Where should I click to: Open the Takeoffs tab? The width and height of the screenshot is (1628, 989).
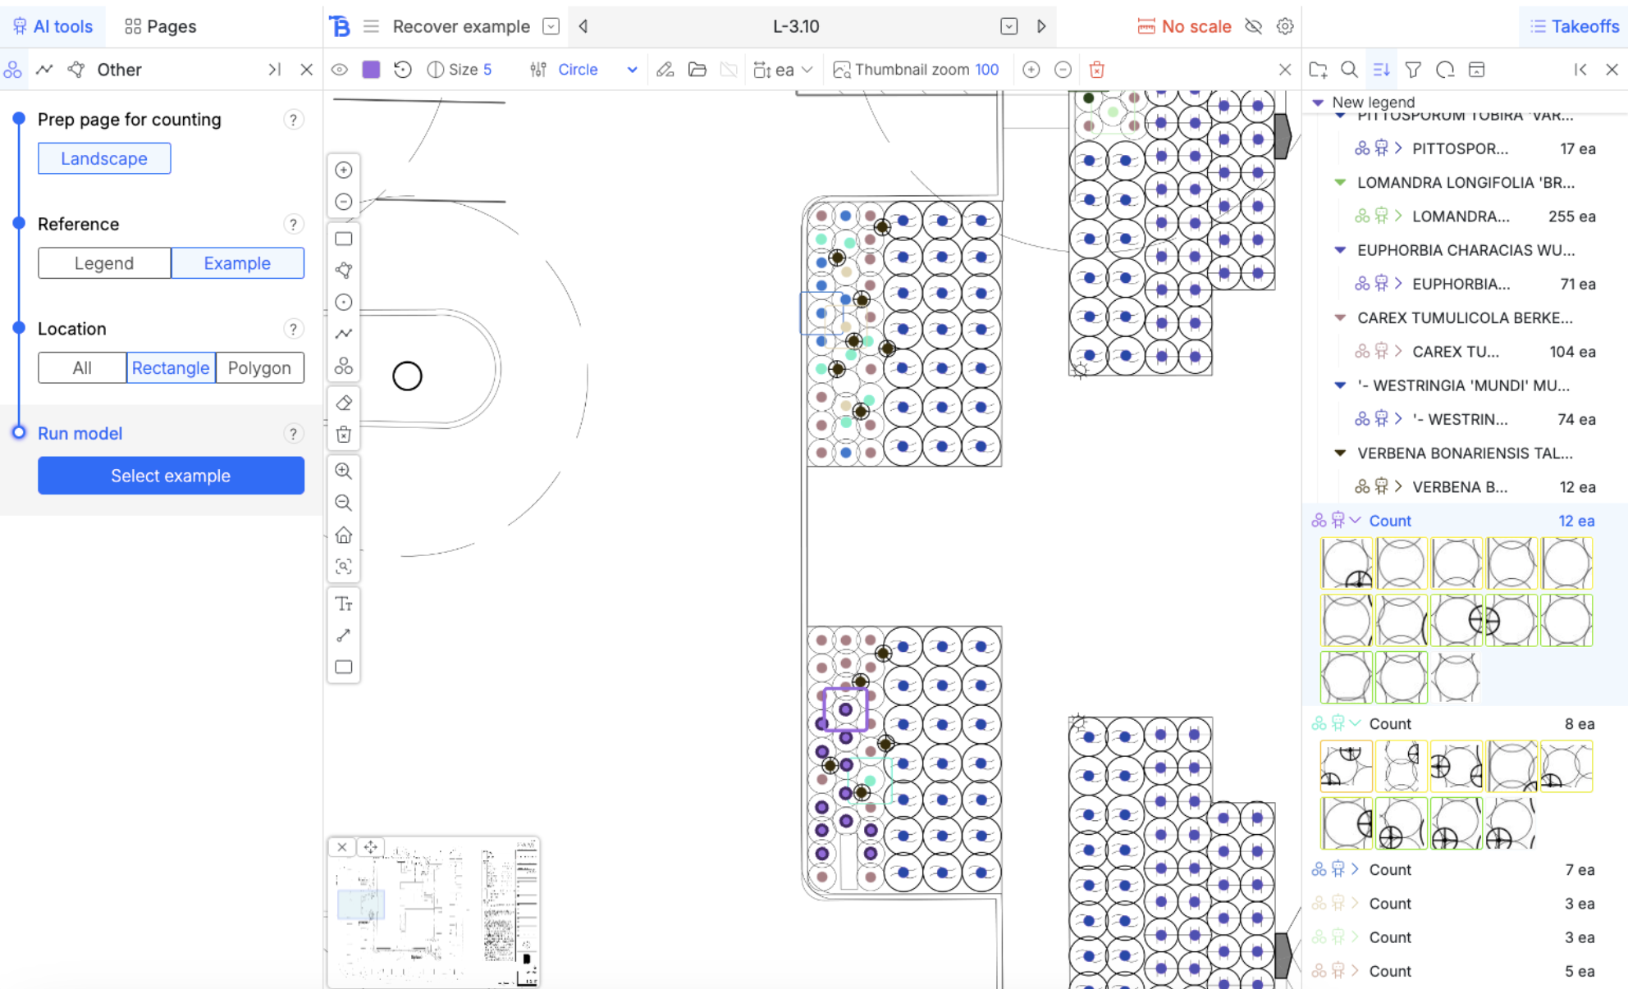[x=1574, y=26]
